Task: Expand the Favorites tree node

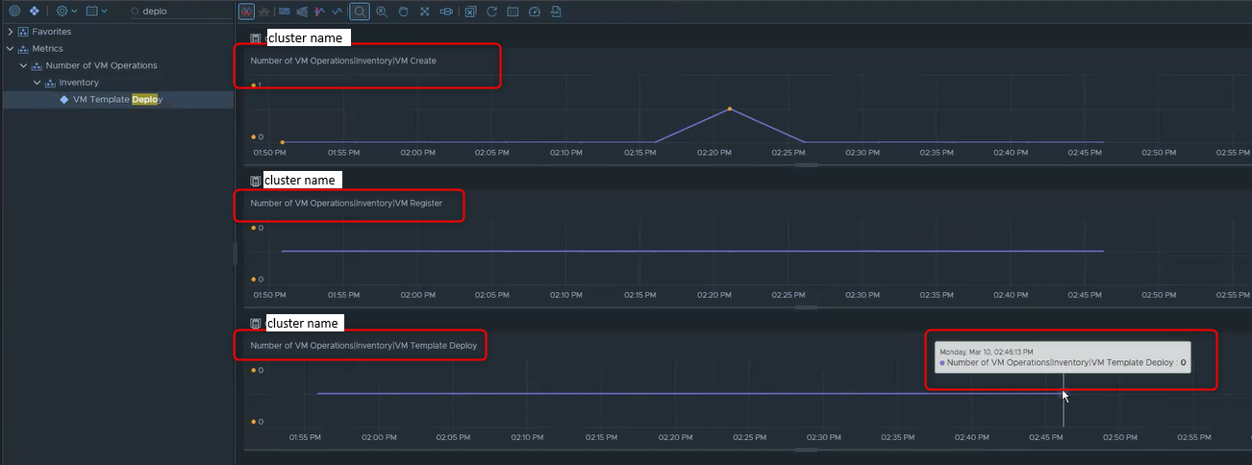Action: (10, 32)
